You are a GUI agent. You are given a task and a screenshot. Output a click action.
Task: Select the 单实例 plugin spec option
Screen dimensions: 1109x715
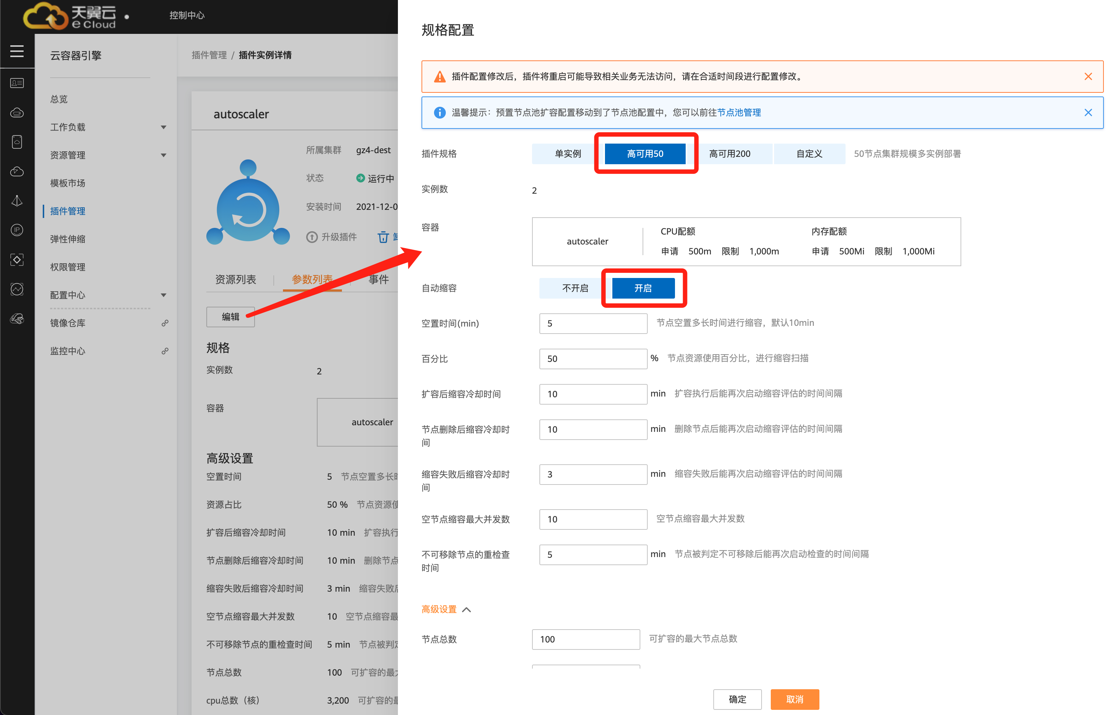tap(567, 154)
